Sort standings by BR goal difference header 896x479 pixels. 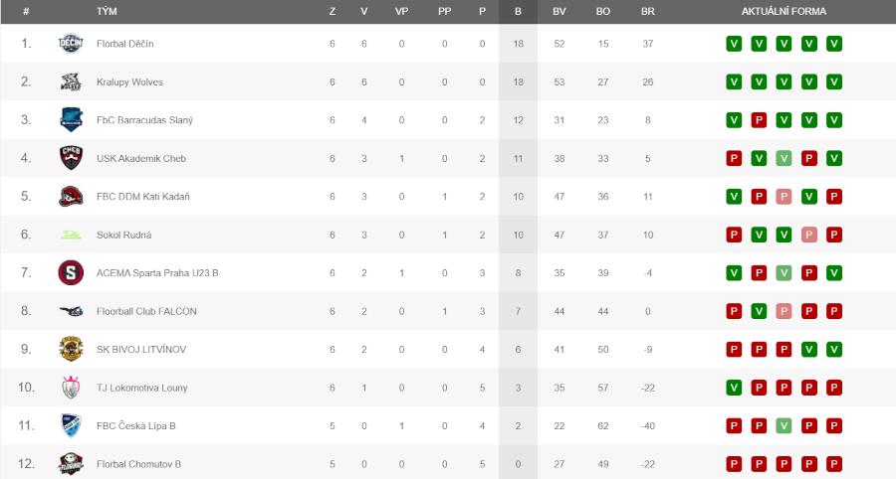(x=647, y=11)
